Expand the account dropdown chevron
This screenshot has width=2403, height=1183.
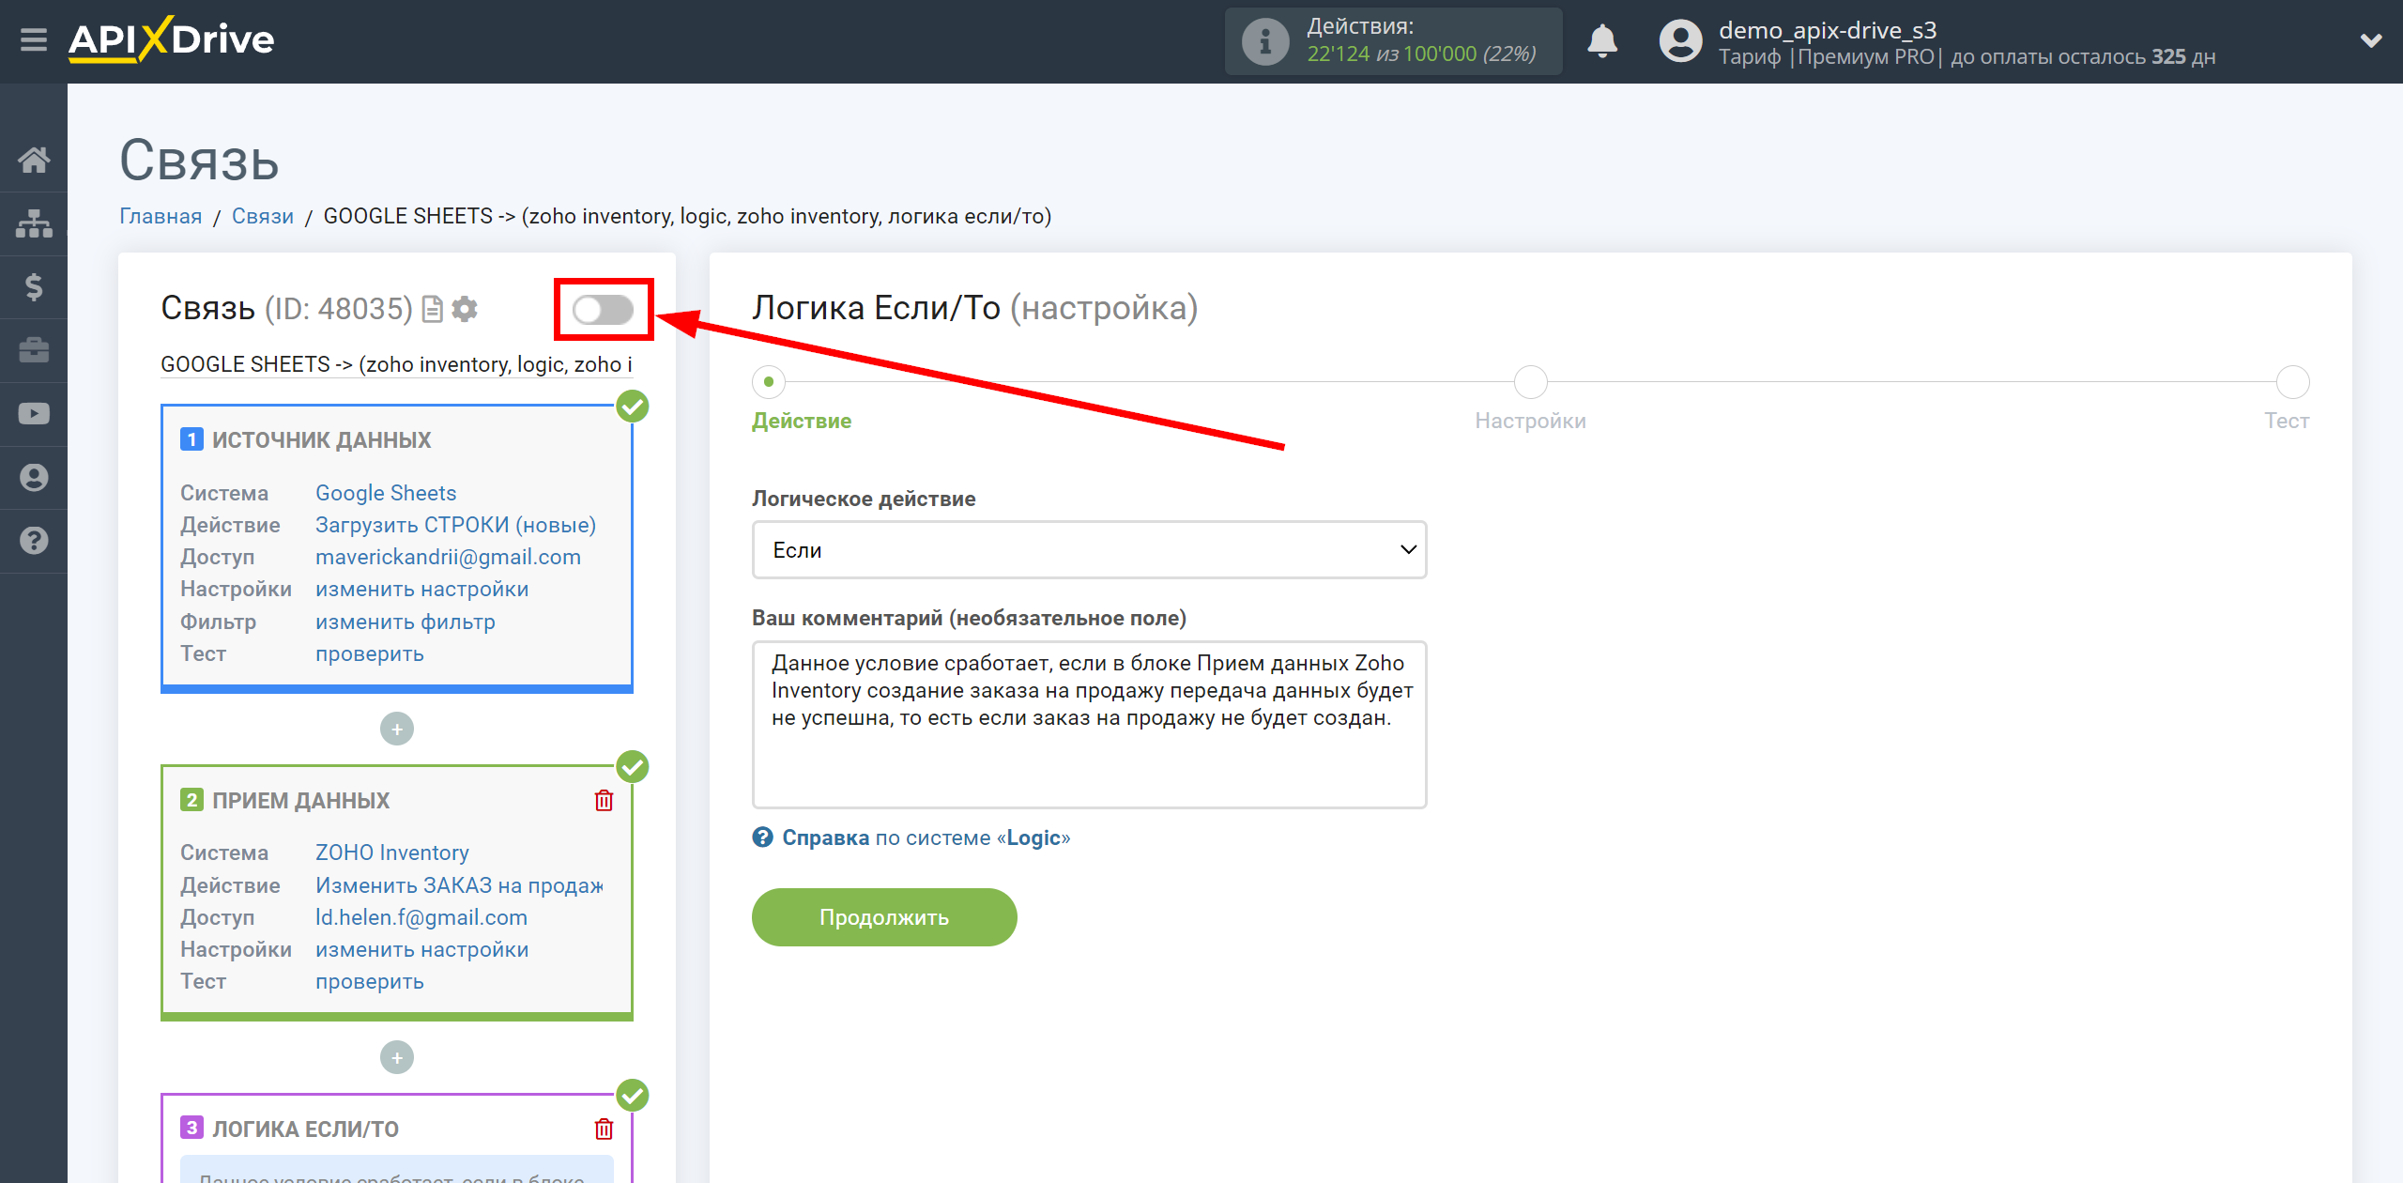pyautogui.click(x=2371, y=40)
